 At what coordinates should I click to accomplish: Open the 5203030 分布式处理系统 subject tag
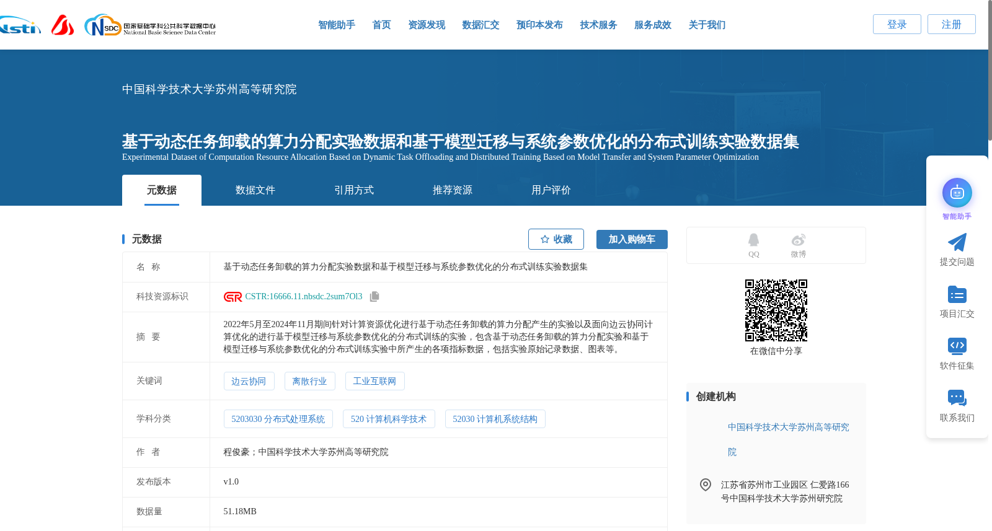[x=278, y=419]
